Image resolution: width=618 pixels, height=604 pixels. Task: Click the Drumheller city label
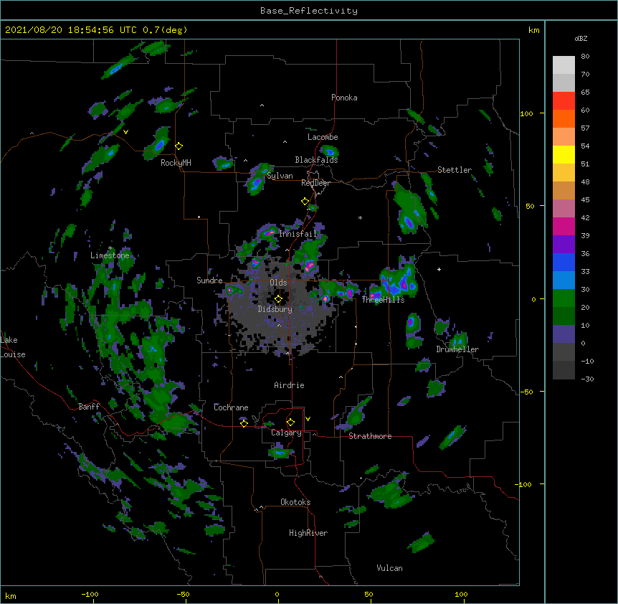point(457,349)
